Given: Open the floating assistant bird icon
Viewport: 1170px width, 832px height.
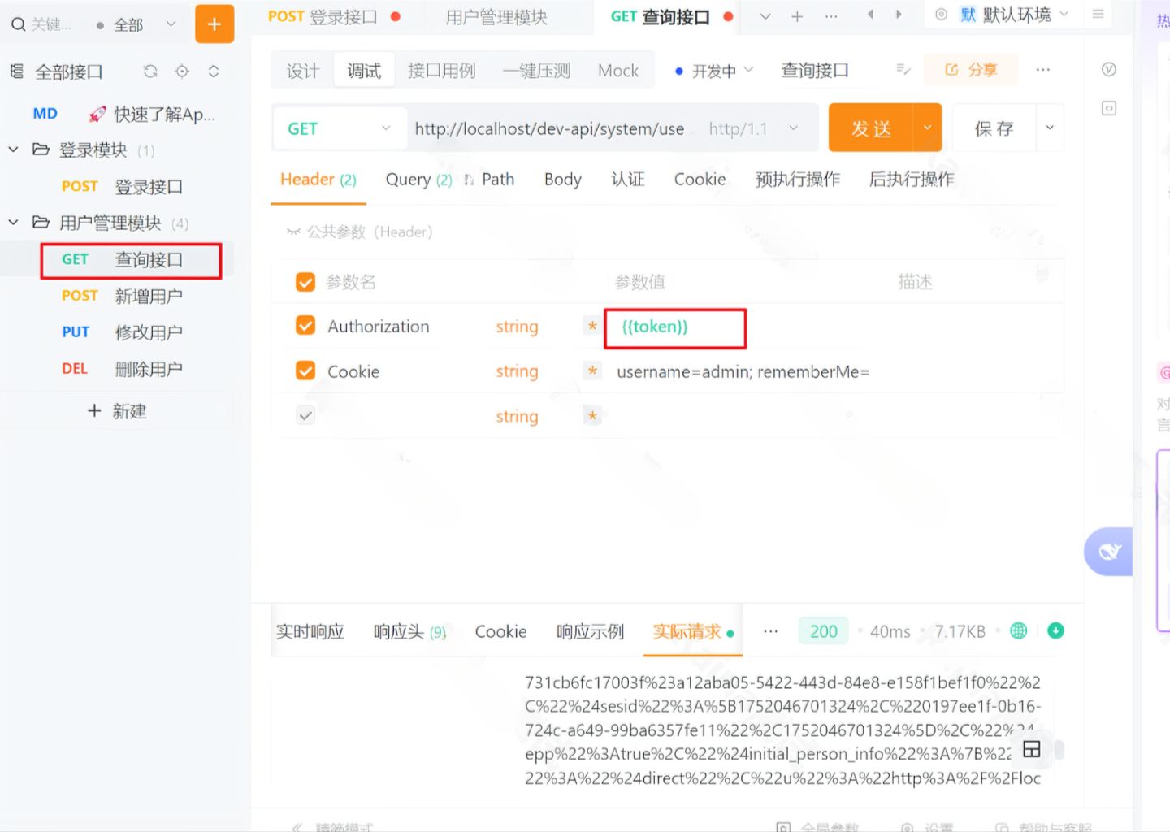Looking at the screenshot, I should coord(1109,552).
